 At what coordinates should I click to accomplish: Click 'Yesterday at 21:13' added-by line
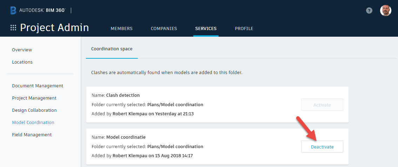coord(143,114)
